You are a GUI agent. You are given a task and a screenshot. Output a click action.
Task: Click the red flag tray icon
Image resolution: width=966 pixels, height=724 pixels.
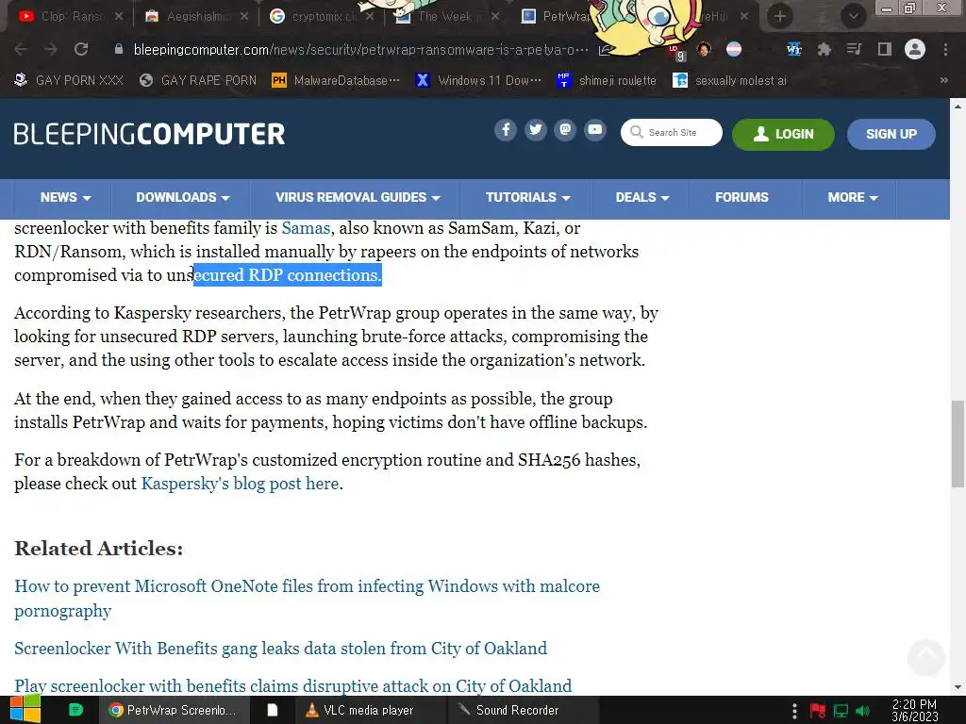click(x=818, y=711)
